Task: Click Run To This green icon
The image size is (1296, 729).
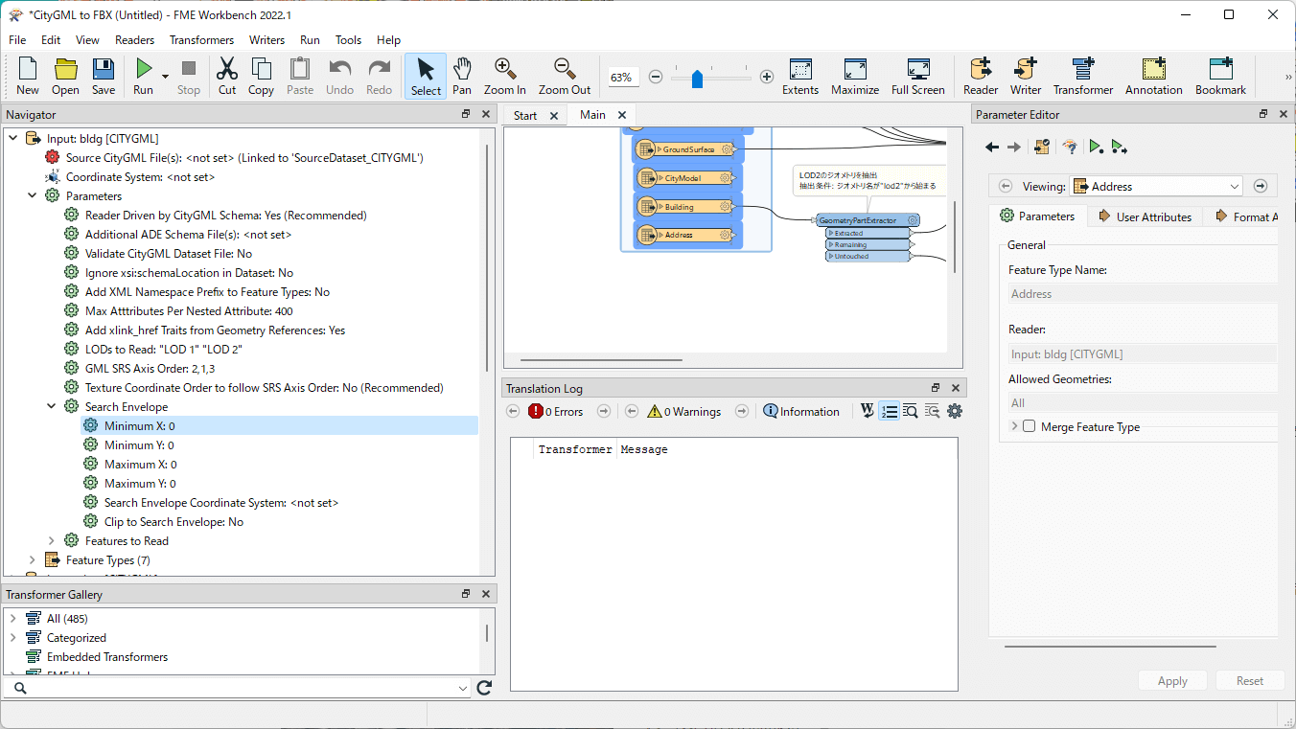Action: tap(1096, 147)
